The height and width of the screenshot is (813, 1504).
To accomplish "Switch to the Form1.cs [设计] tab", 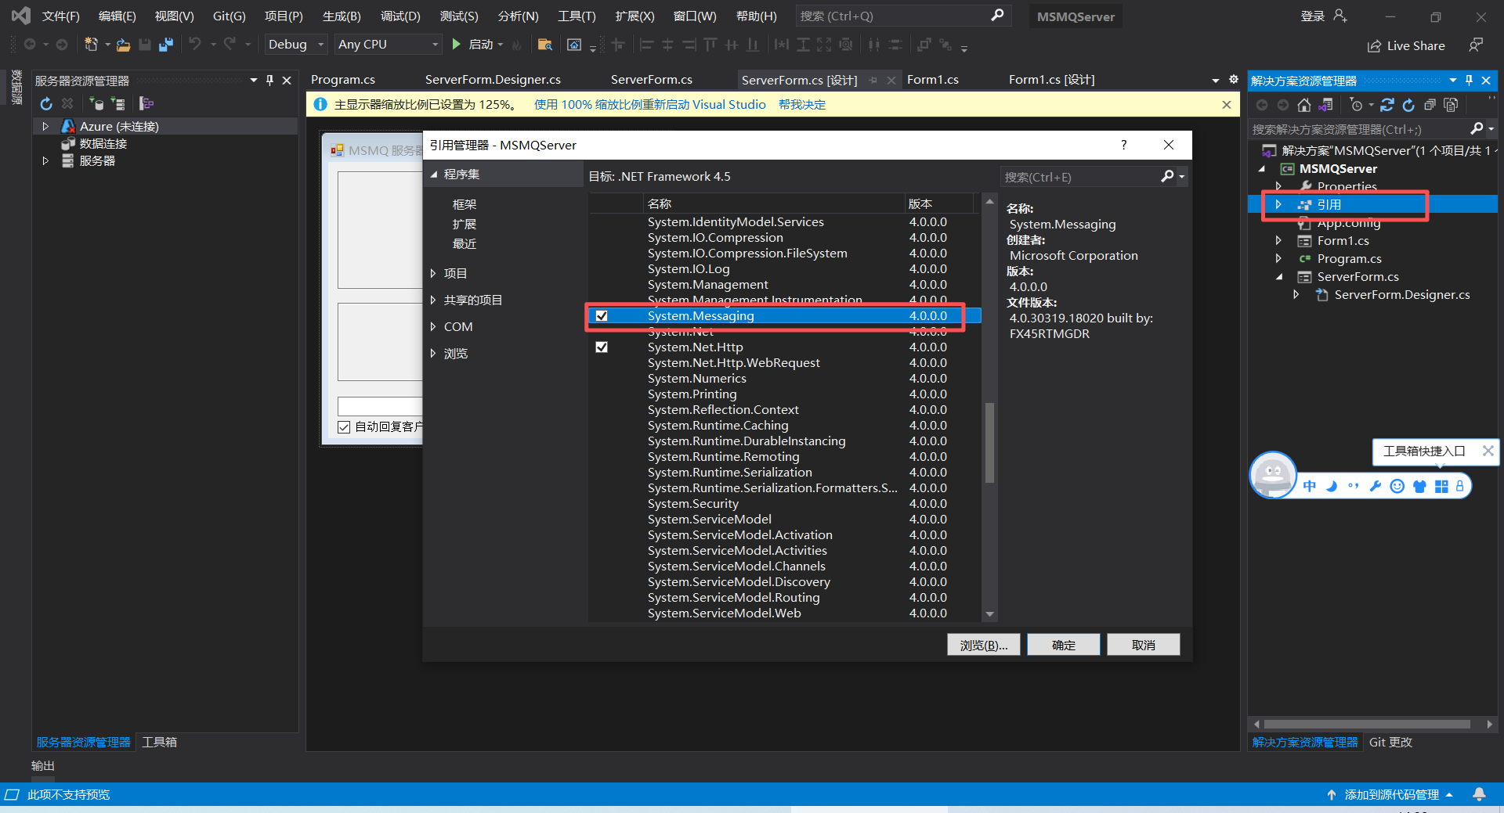I will tap(1051, 80).
